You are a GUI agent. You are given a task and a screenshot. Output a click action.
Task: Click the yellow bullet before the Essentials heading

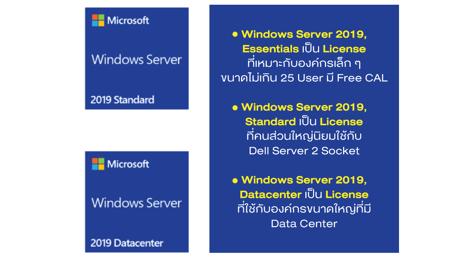click(235, 34)
